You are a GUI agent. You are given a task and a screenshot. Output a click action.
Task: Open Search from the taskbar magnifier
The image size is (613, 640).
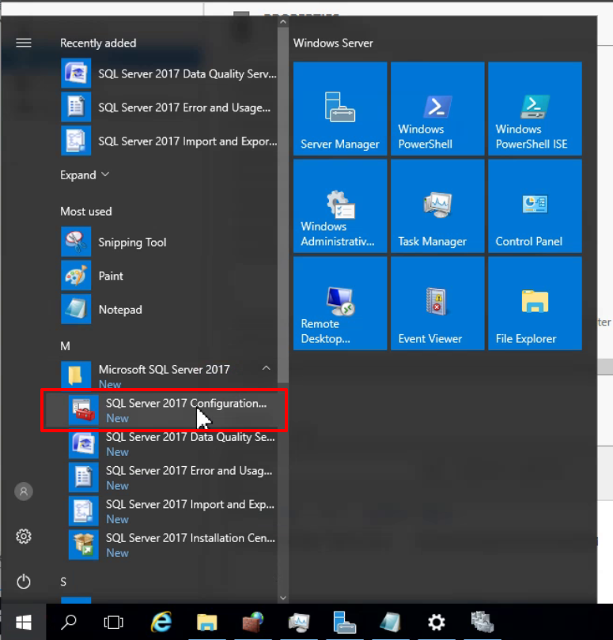pyautogui.click(x=69, y=622)
